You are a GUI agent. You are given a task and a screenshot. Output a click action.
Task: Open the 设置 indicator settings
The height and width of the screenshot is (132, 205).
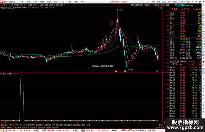(88, 125)
